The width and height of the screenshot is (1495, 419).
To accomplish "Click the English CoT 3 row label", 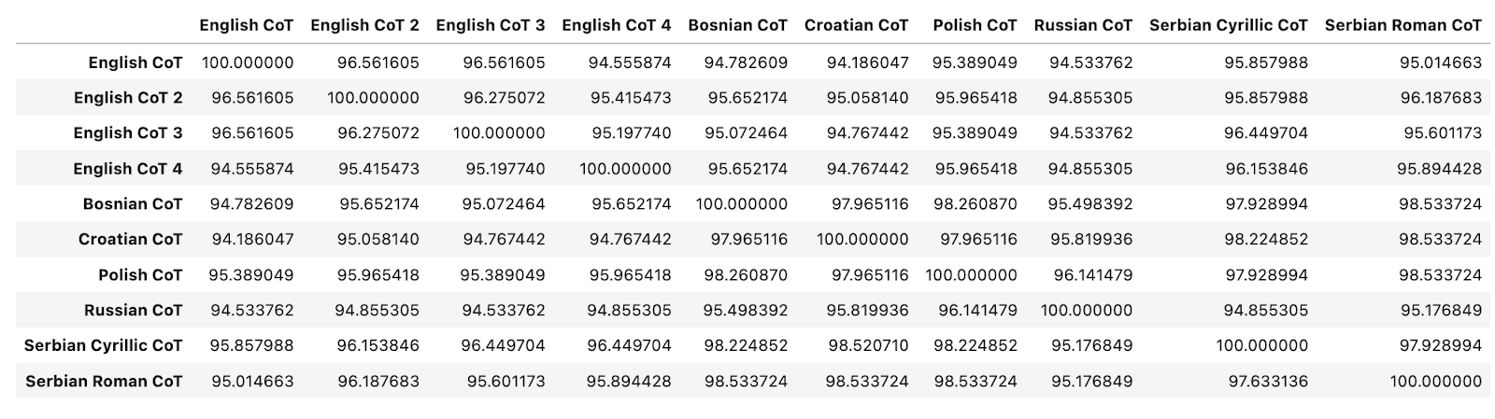I will tap(128, 133).
